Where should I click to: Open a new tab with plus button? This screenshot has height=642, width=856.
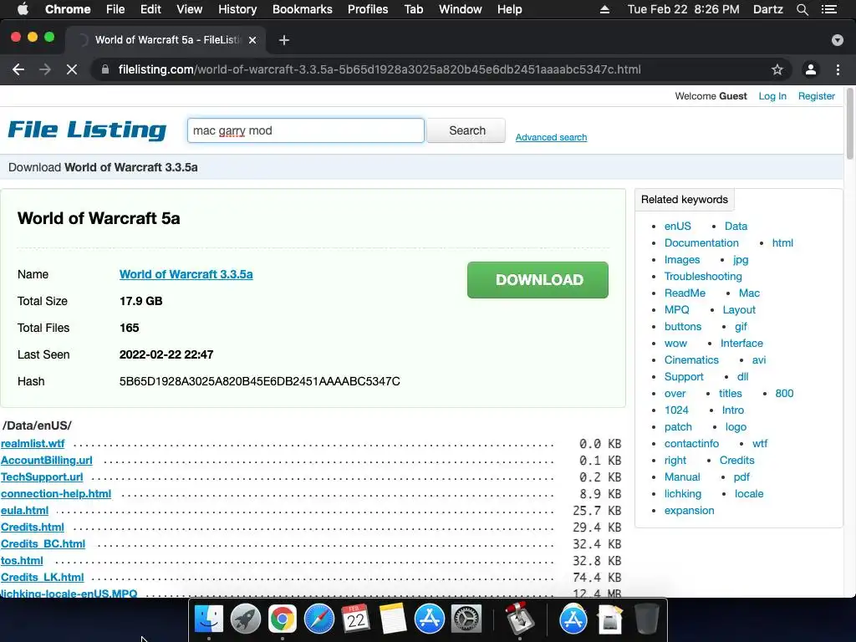click(284, 40)
